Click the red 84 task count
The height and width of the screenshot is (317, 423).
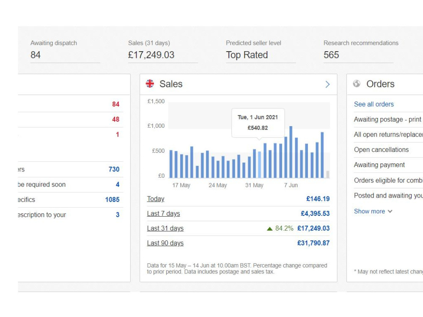[x=116, y=104]
